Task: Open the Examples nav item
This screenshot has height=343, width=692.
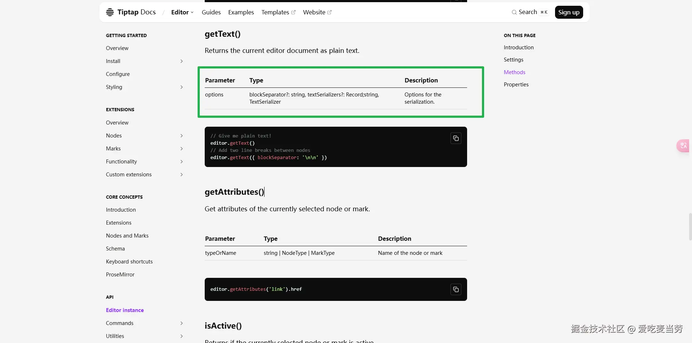Action: 241,12
